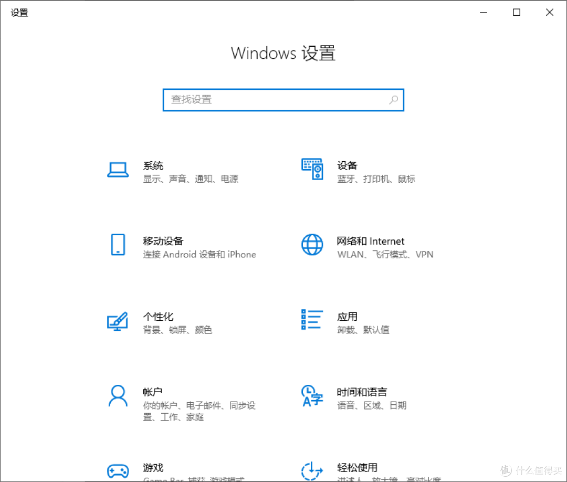The width and height of the screenshot is (567, 482).
Task: Click the phone icon for 移动设备
Action: pyautogui.click(x=118, y=245)
